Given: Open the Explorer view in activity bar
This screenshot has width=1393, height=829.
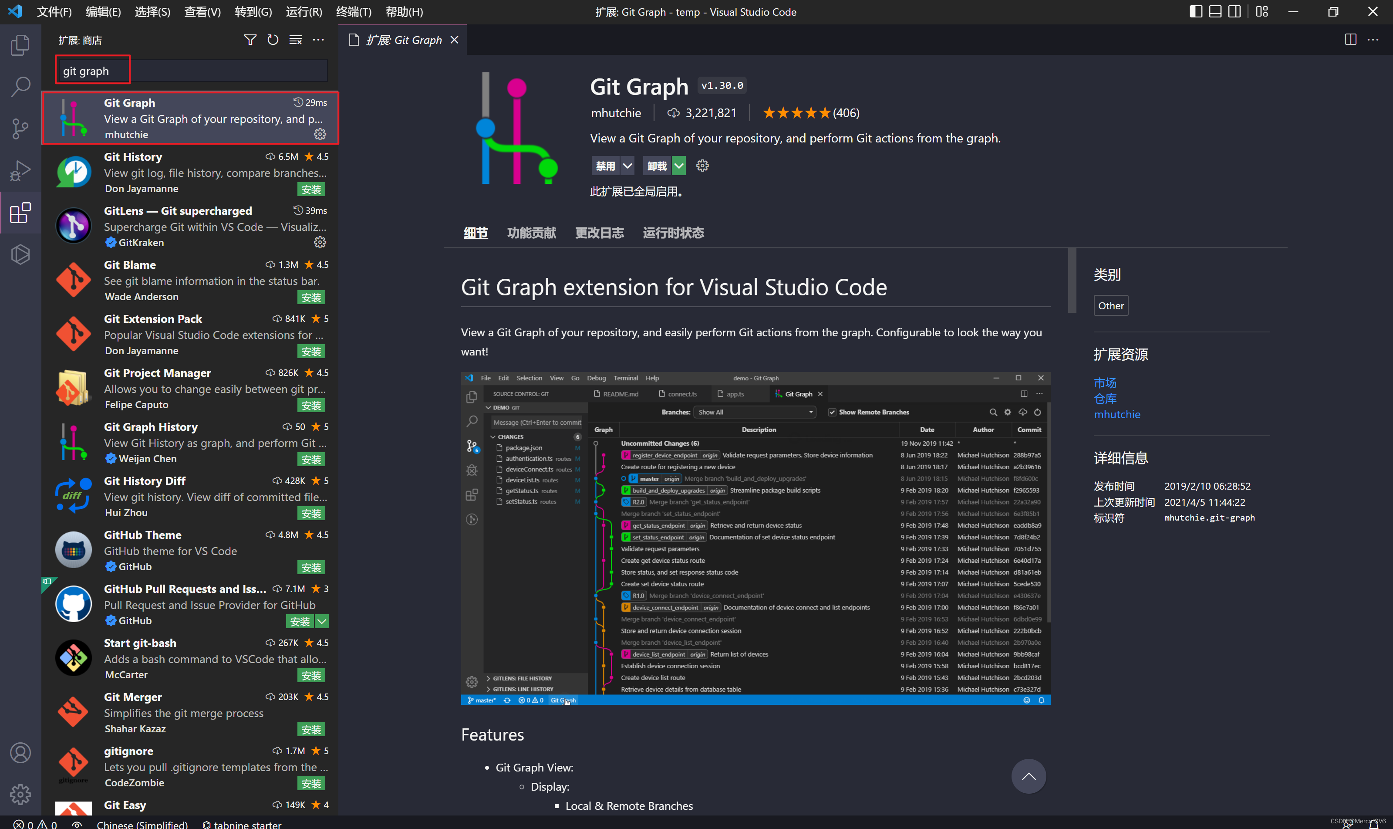Looking at the screenshot, I should click(20, 45).
